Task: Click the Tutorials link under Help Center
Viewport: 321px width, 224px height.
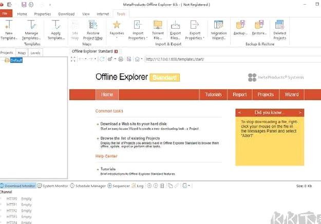Action: 108,169
